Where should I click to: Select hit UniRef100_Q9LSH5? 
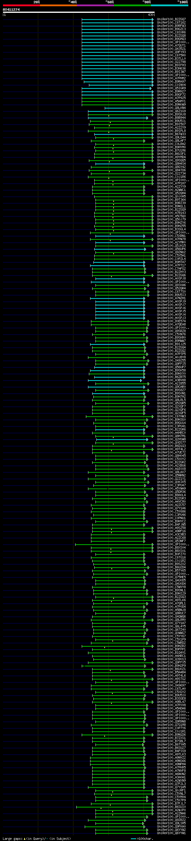pos(171,823)
